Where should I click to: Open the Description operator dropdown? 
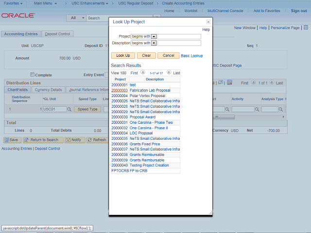pos(154,43)
